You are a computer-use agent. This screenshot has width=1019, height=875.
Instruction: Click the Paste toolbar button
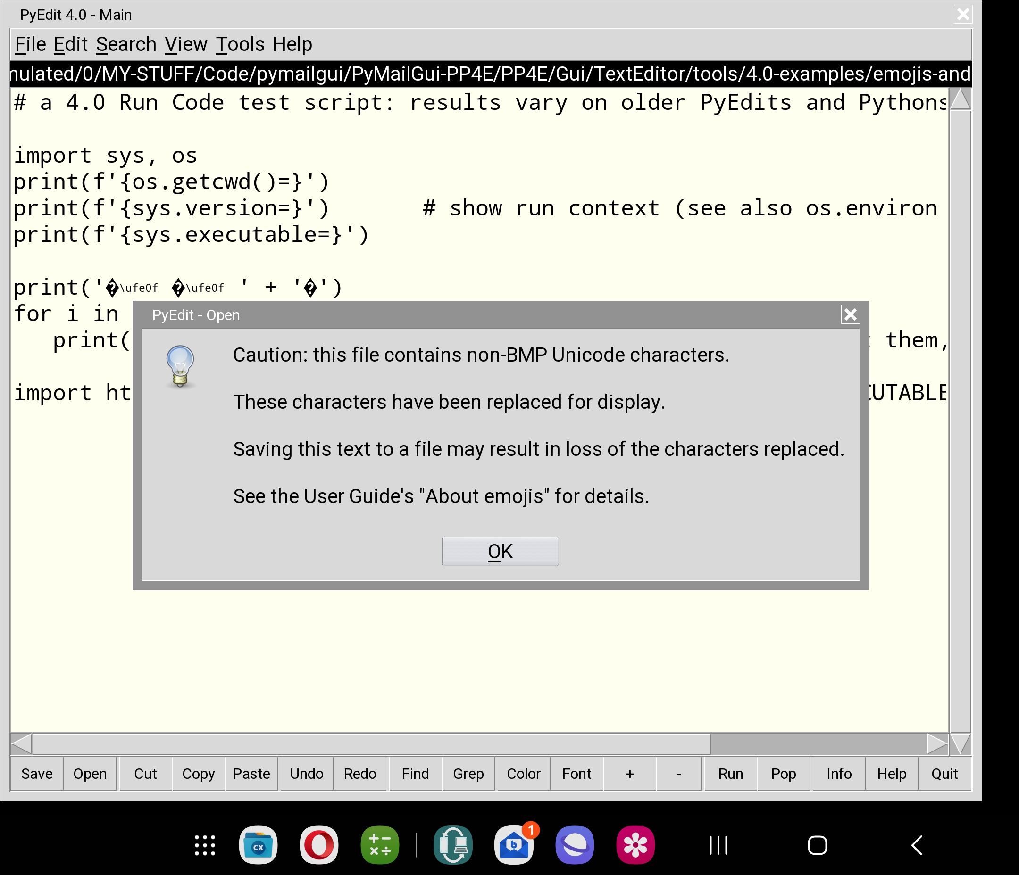click(x=251, y=774)
